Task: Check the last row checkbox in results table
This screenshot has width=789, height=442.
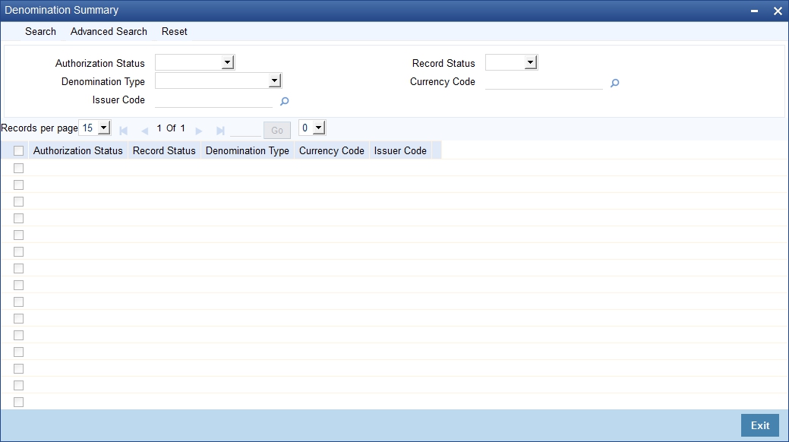Action: [x=19, y=402]
